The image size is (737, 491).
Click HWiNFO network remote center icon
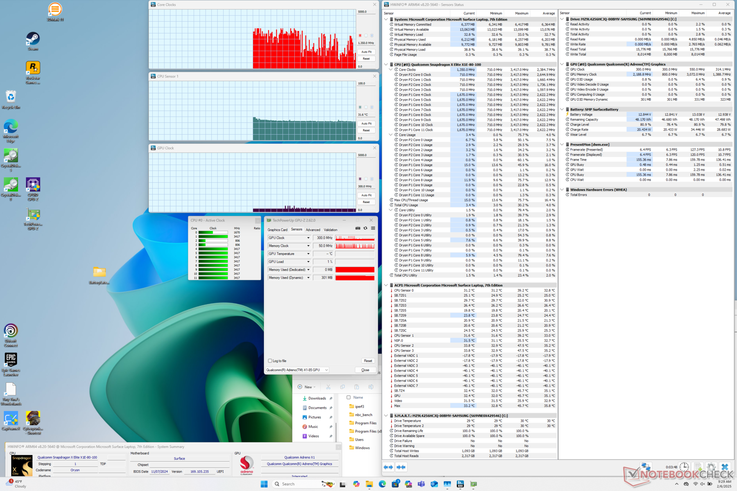pyautogui.click(x=646, y=467)
